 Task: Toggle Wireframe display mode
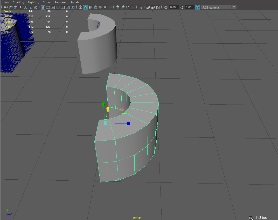[80, 7]
